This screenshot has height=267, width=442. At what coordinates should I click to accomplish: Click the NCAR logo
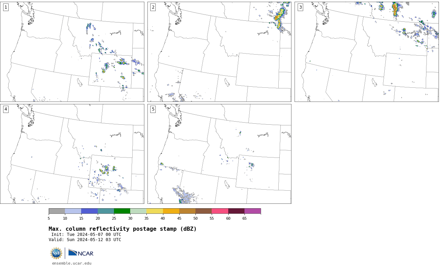(81, 253)
